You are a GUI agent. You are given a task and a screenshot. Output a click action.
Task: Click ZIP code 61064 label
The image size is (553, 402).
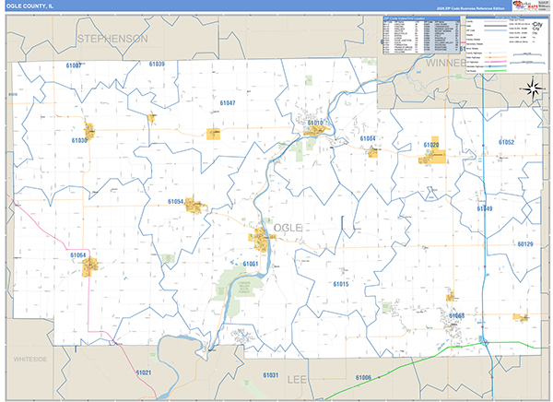pyautogui.click(x=78, y=255)
